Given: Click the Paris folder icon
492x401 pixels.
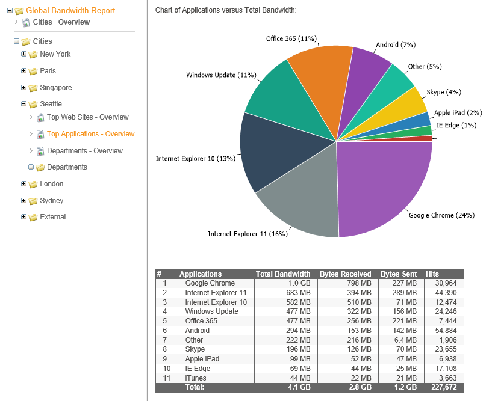Looking at the screenshot, I should pyautogui.click(x=33, y=71).
